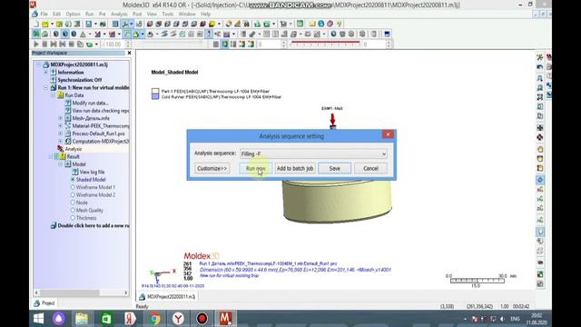The height and width of the screenshot is (327, 581).
Task: Expand the Information node
Action: coord(46,73)
